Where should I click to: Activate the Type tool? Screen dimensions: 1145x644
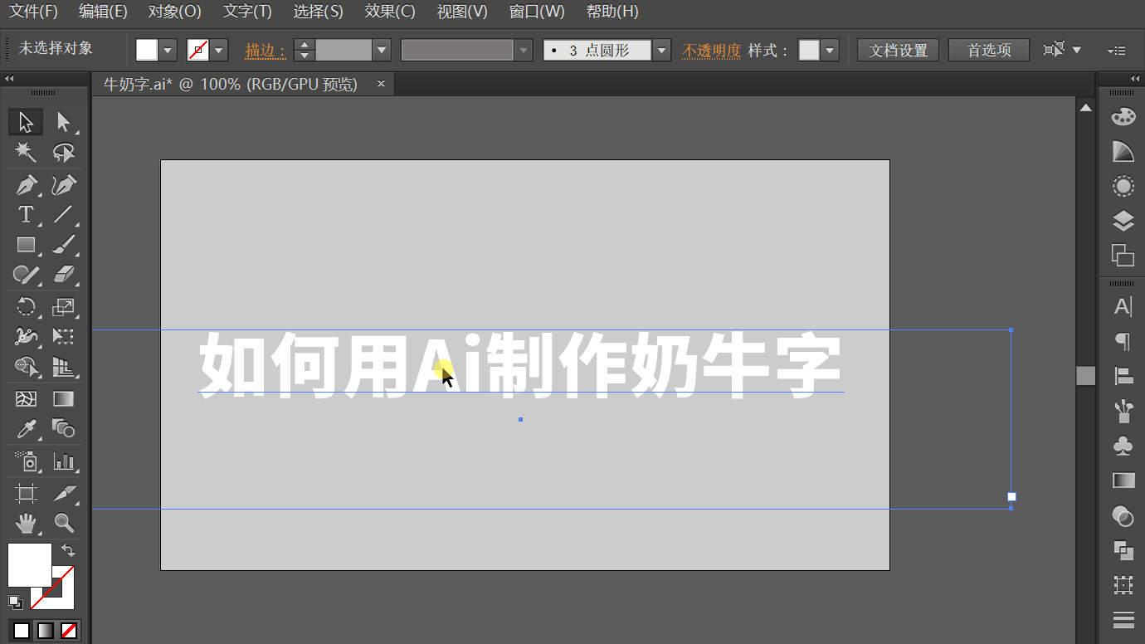point(26,214)
